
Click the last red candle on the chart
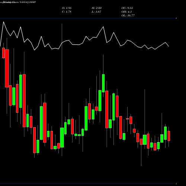[169, 136]
